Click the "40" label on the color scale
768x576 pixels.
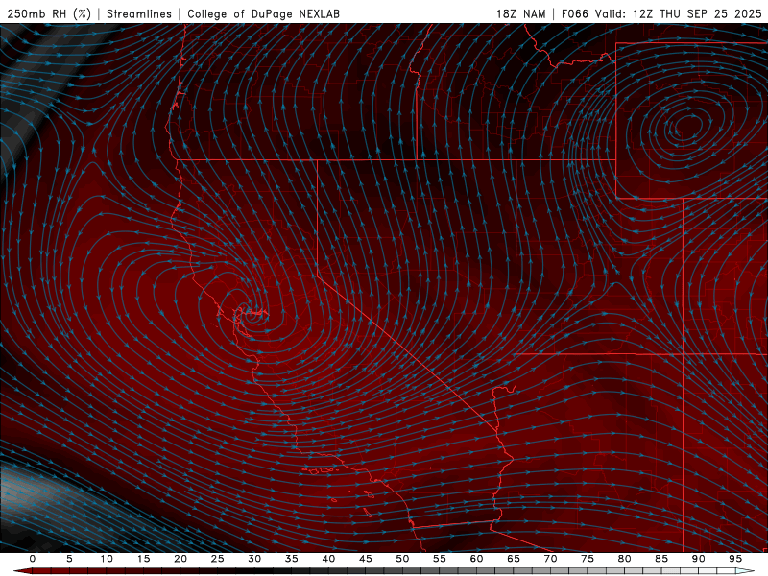[328, 559]
